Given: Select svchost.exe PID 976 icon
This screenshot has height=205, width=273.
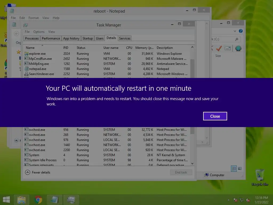Looking at the screenshot, I should (26, 140).
